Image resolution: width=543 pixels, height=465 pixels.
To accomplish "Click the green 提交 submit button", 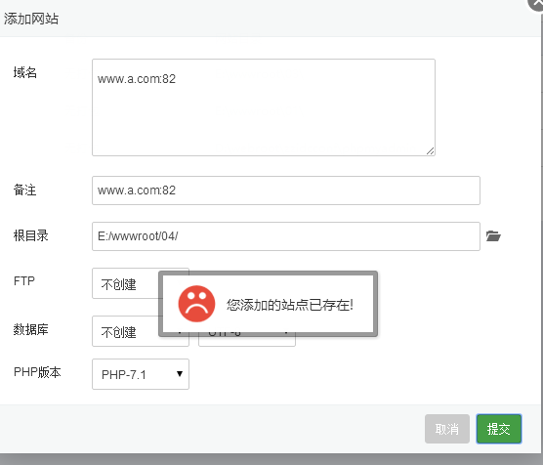I will [499, 429].
